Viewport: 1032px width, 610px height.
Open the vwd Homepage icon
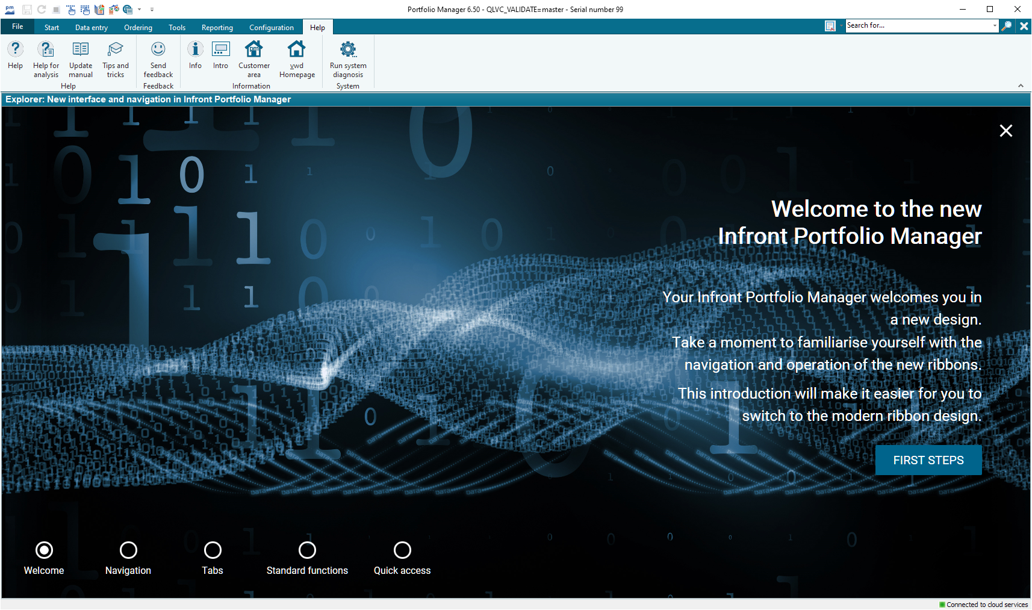click(297, 50)
